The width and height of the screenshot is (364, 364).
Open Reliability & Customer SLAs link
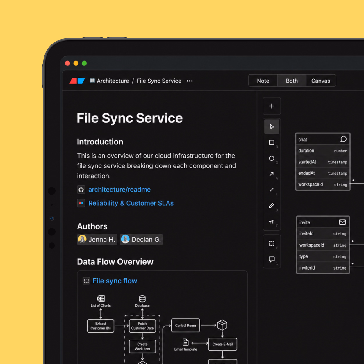[131, 203]
